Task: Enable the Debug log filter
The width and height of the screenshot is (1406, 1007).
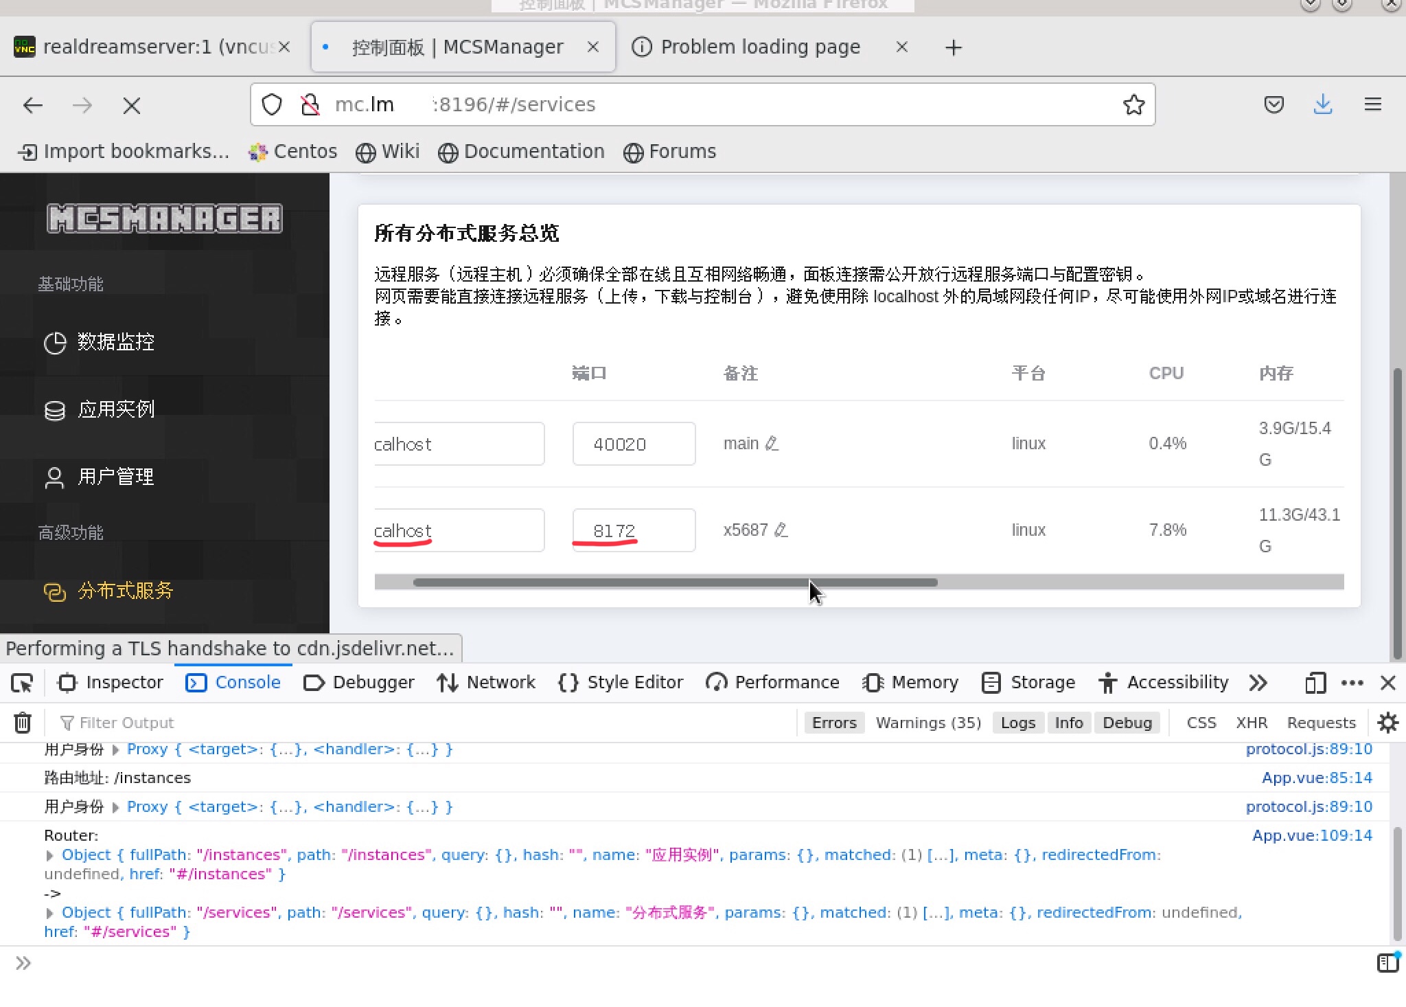Action: (x=1127, y=722)
